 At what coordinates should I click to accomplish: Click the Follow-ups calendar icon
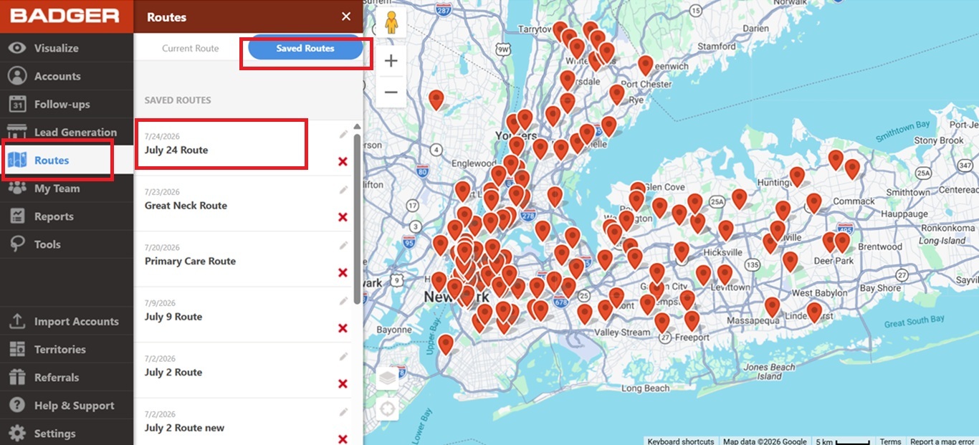coord(17,104)
